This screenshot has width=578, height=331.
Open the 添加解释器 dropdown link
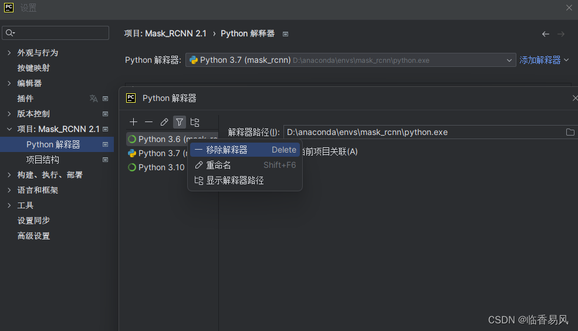click(544, 60)
